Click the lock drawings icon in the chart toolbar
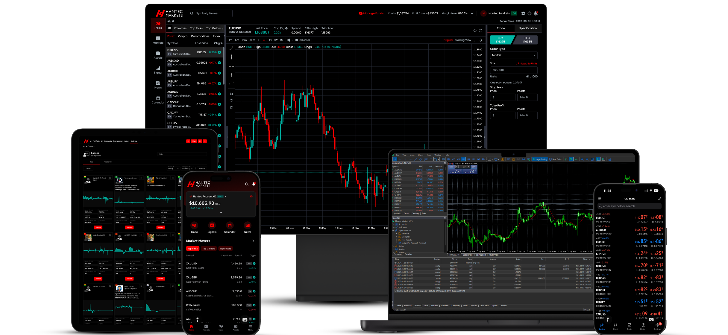Screen dimensions: 728x335 coord(231,93)
